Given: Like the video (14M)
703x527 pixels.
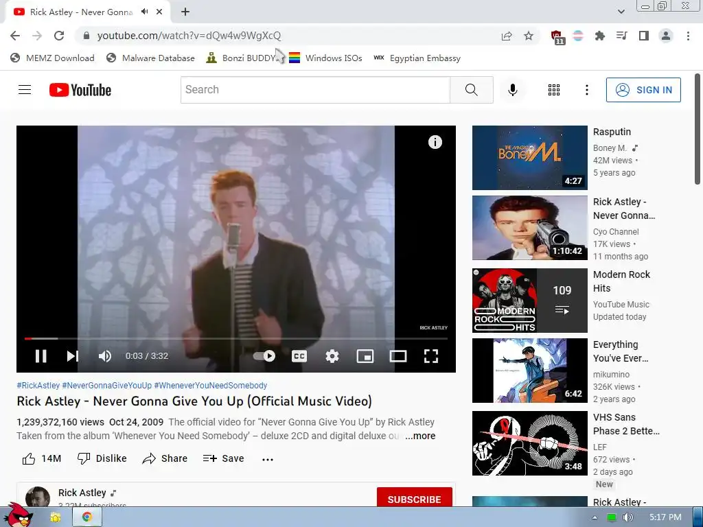Looking at the screenshot, I should [42, 458].
